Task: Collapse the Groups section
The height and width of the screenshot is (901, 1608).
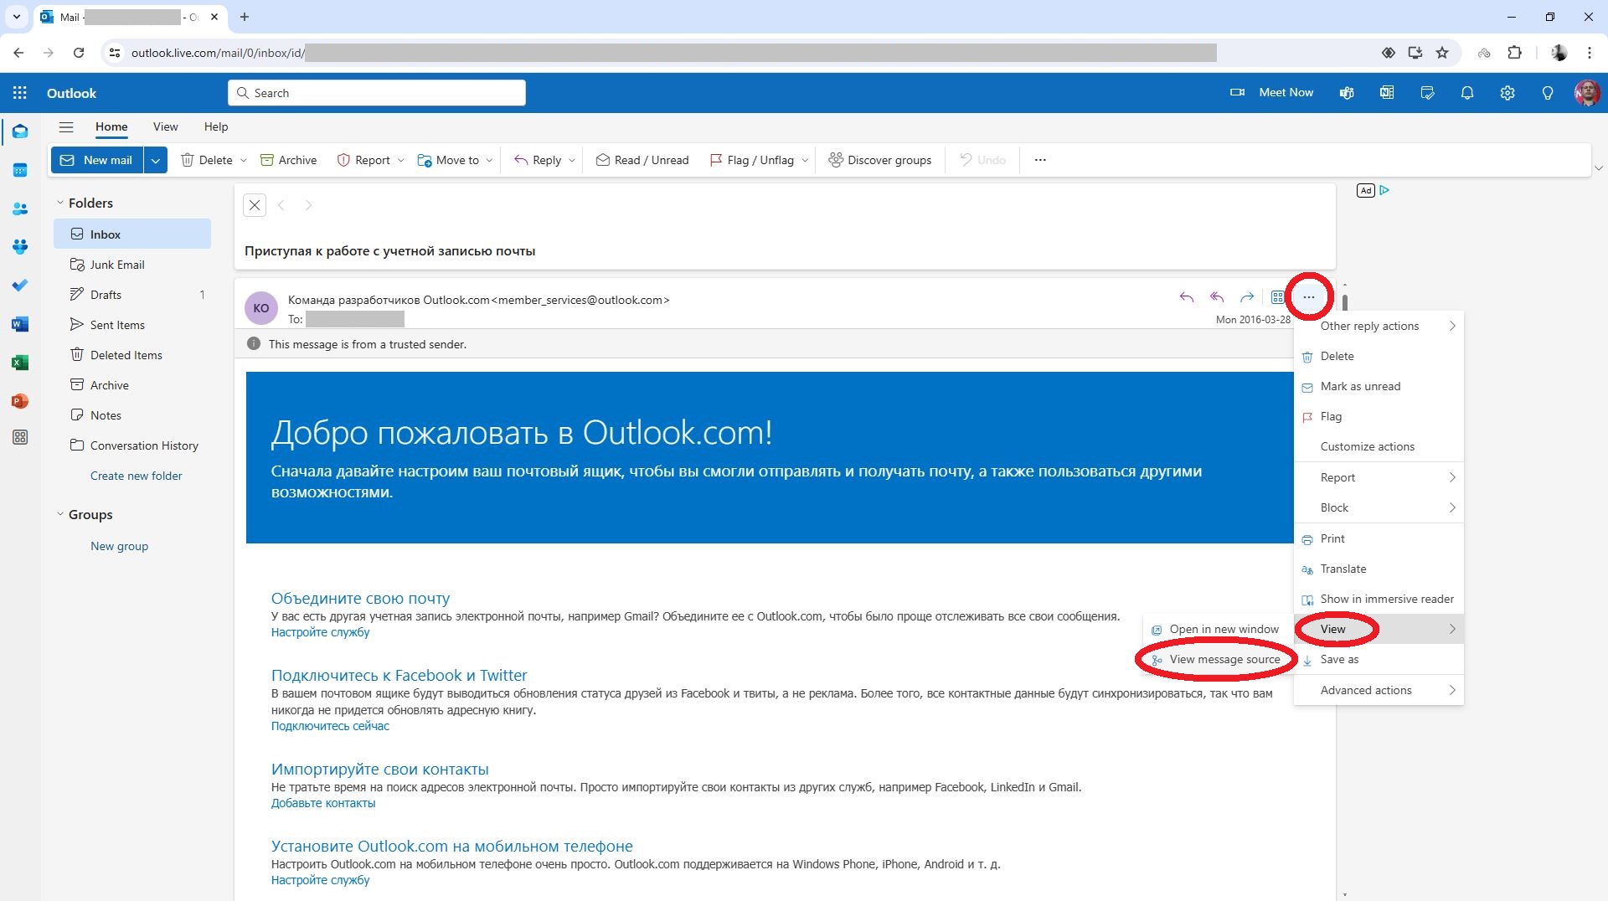Action: pyautogui.click(x=60, y=514)
